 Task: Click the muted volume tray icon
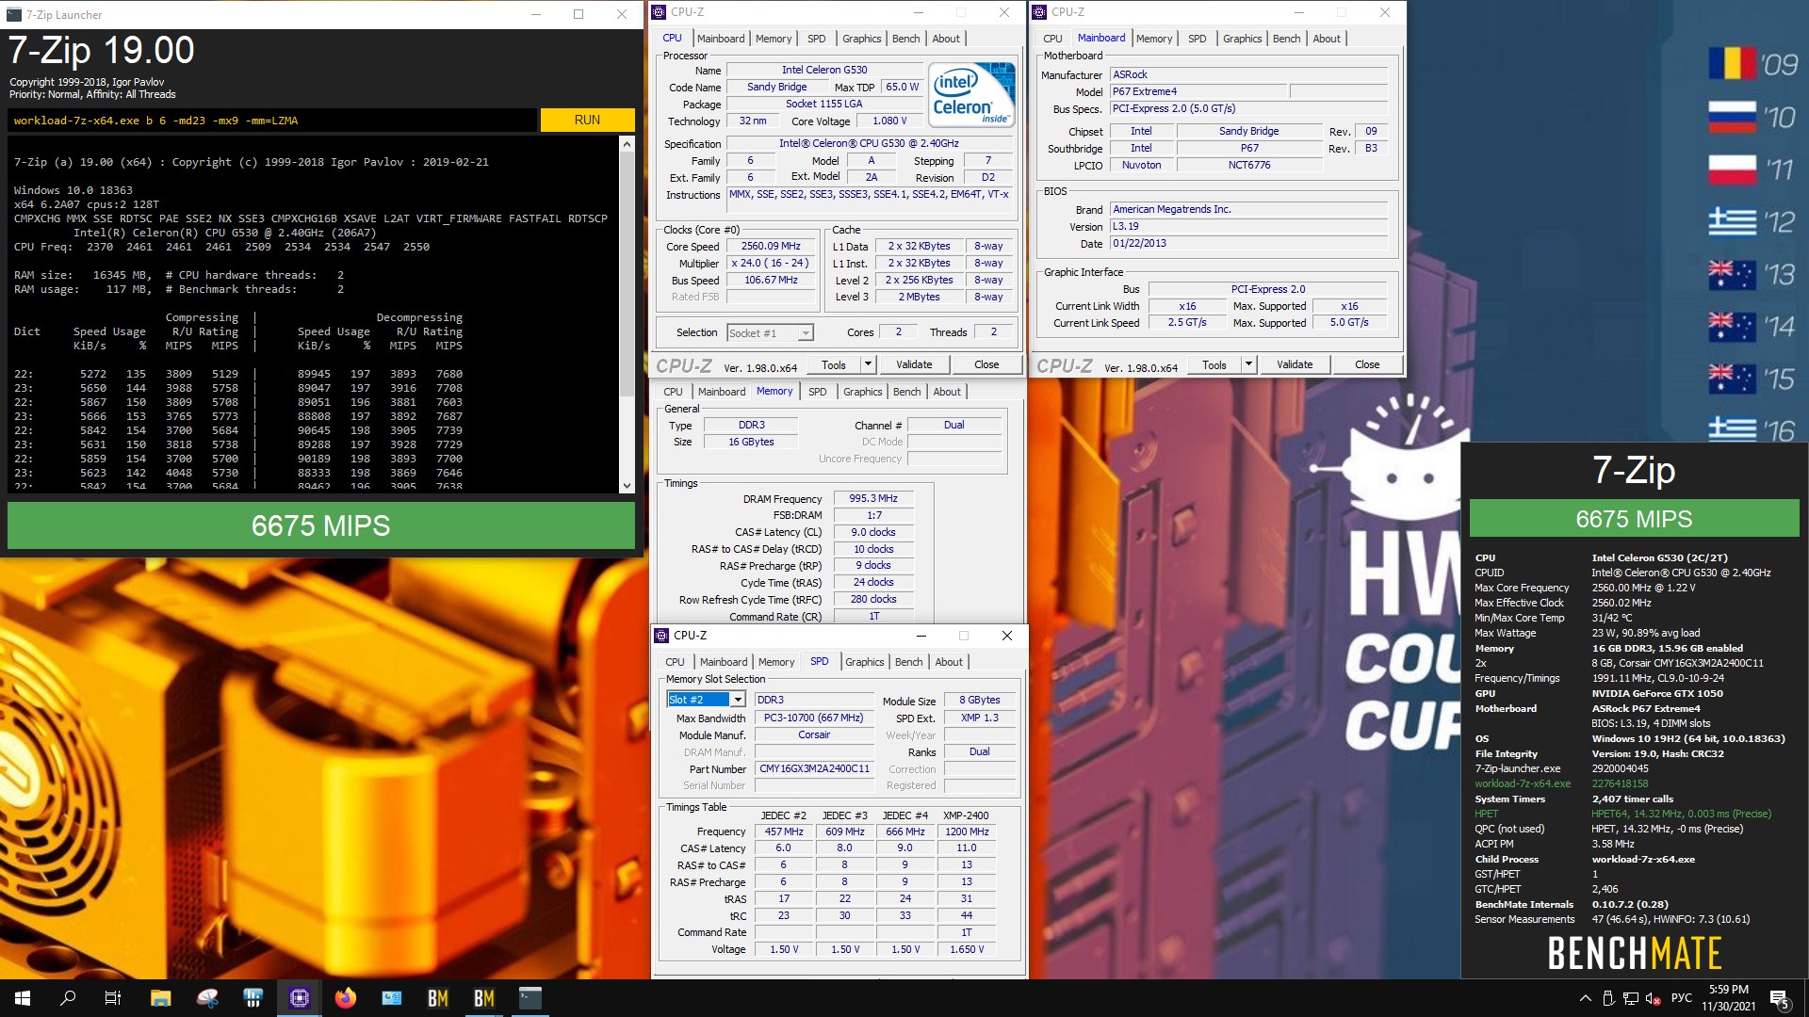pyautogui.click(x=1653, y=998)
